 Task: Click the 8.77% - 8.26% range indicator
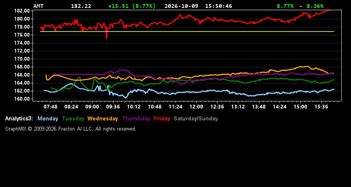300,6
